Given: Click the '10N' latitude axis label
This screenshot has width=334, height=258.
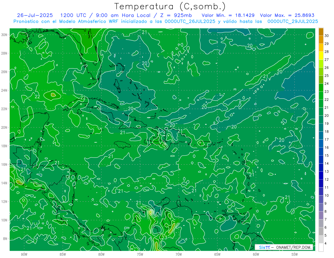Looking at the screenshot, I should (x=5, y=220).
